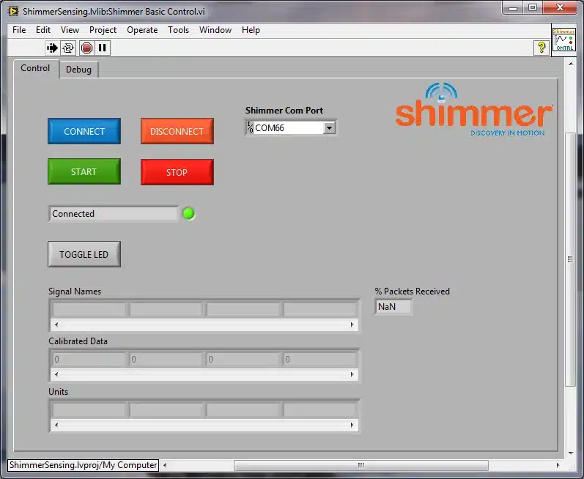Open the context help question mark icon
The width and height of the screenshot is (584, 479).
point(542,48)
